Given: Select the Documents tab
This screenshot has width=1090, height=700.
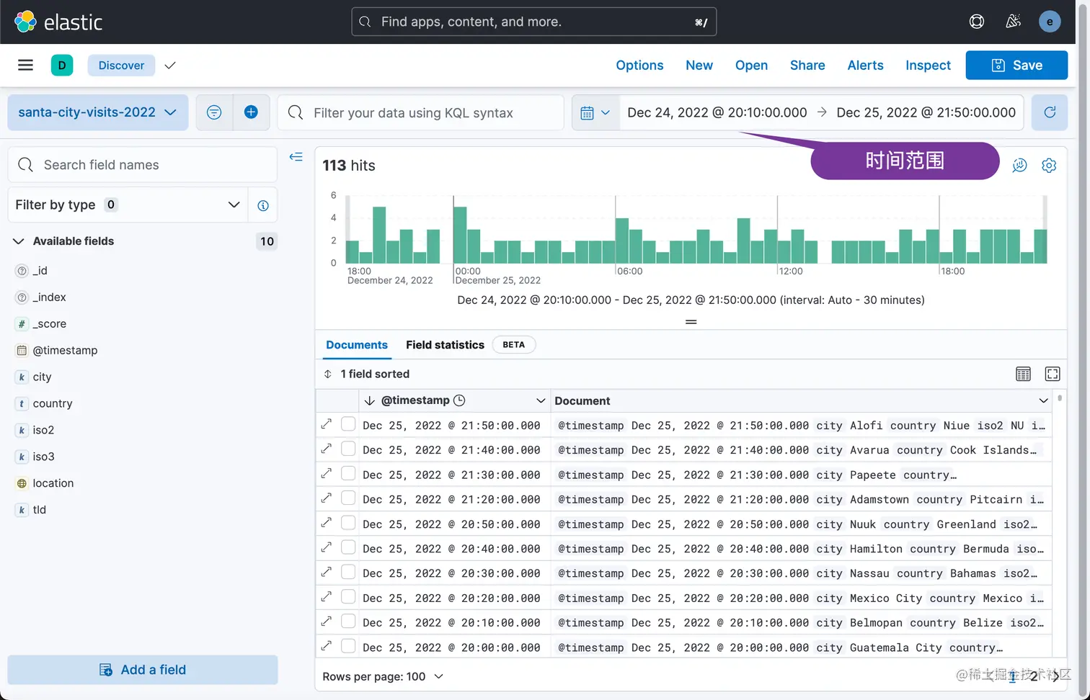Looking at the screenshot, I should (357, 345).
